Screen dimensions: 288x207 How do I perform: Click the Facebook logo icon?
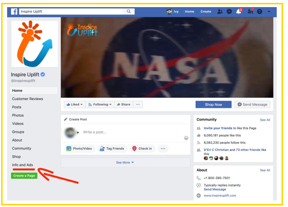click(x=14, y=12)
